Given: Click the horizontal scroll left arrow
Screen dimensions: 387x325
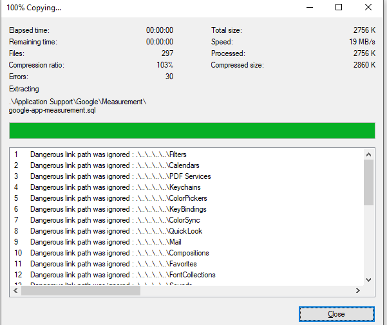Looking at the screenshot, I should click(x=15, y=291).
